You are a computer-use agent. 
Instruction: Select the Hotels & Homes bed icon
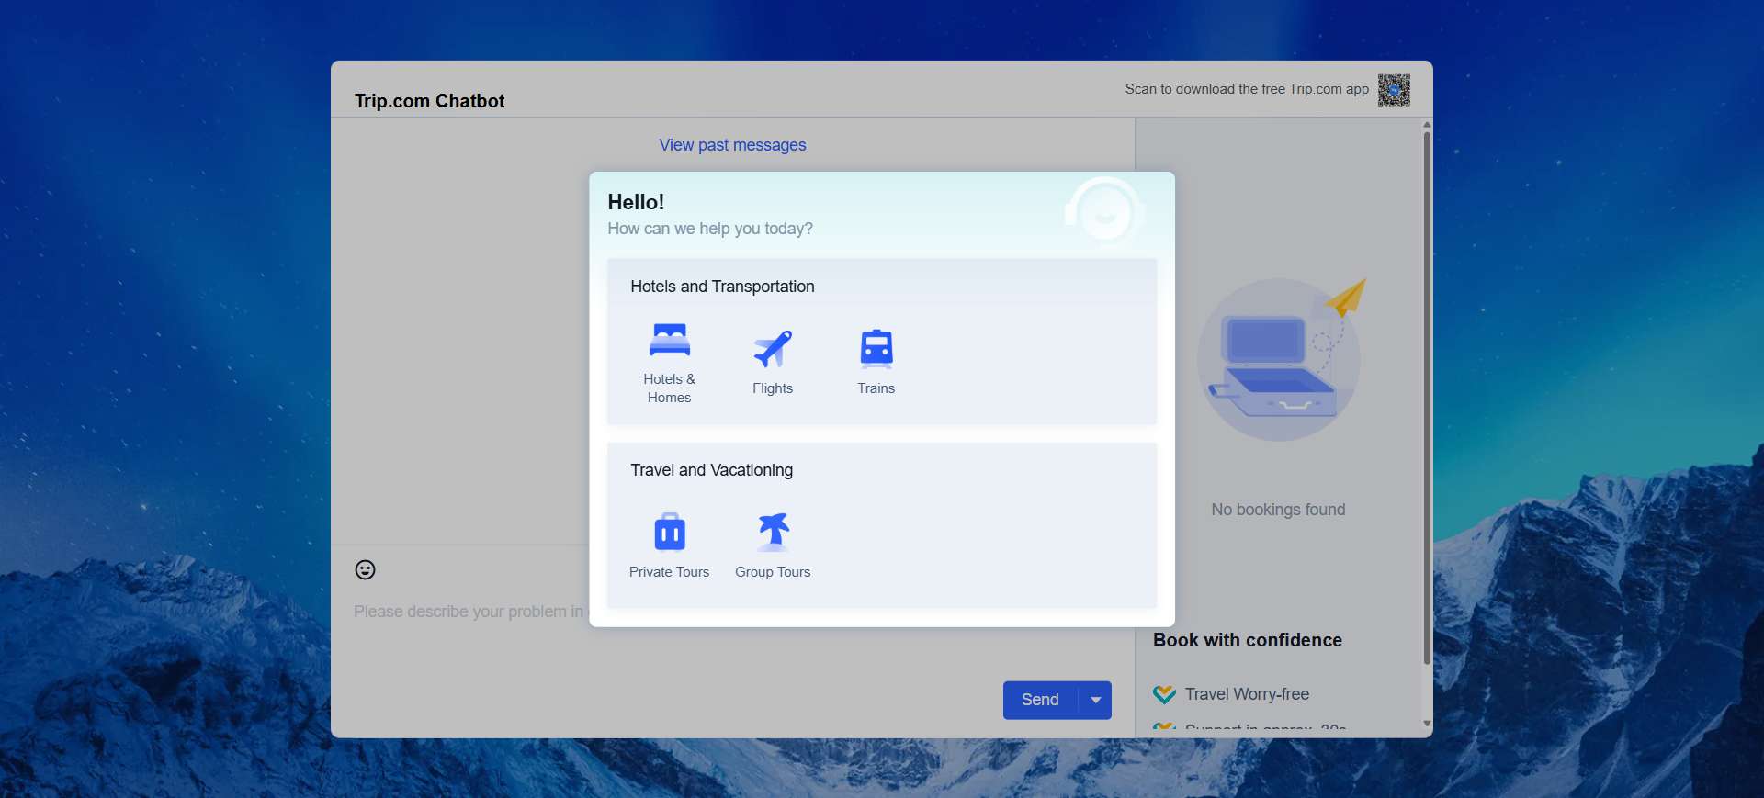tap(669, 341)
